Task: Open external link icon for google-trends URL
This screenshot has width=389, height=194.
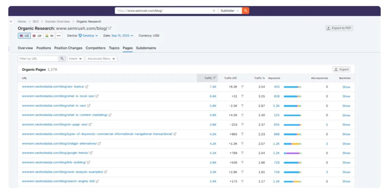Action: (x=91, y=153)
